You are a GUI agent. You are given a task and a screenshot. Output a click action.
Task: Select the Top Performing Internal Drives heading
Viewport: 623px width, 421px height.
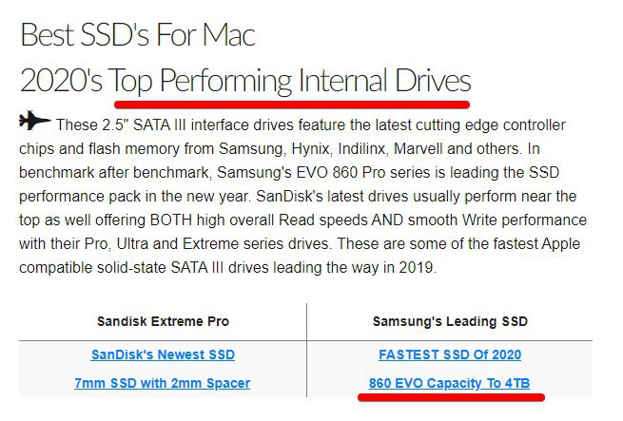pyautogui.click(x=289, y=80)
